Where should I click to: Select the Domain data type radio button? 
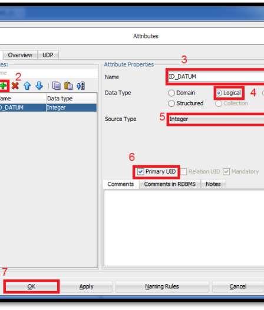(171, 93)
